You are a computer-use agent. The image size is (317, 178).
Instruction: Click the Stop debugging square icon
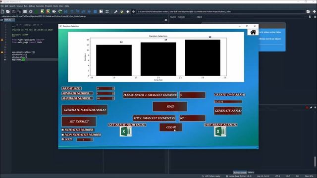[x=95, y=11]
